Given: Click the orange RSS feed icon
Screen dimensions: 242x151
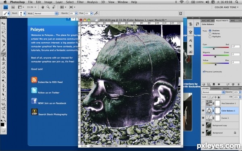Looking at the screenshot, I should coord(34,80).
